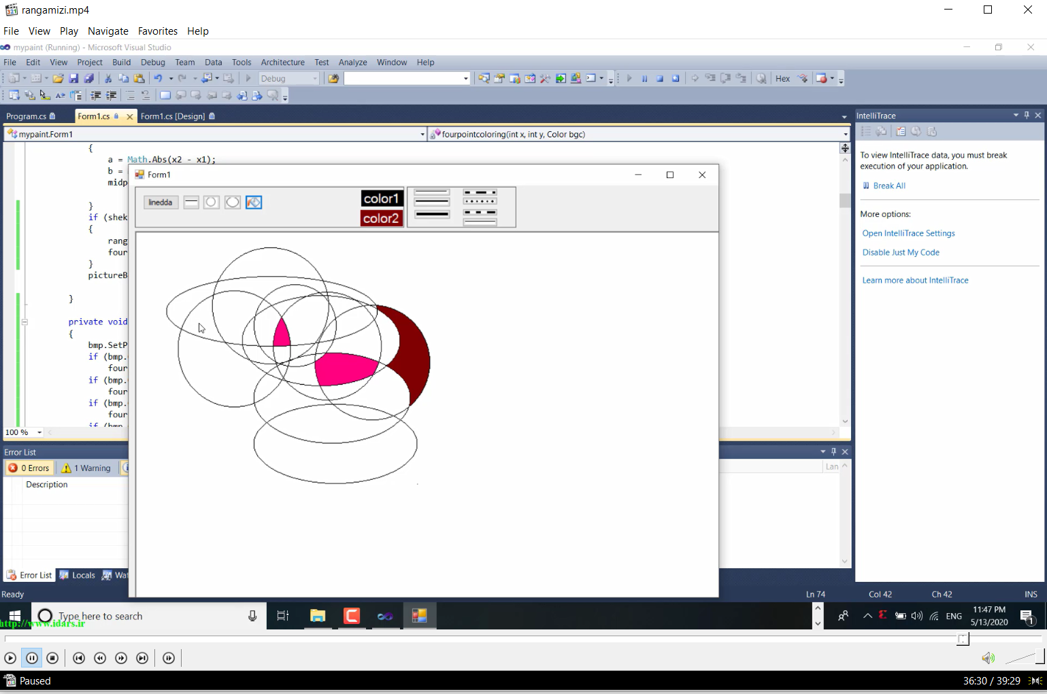Toggle the 1 Warning filter button

[86, 468]
